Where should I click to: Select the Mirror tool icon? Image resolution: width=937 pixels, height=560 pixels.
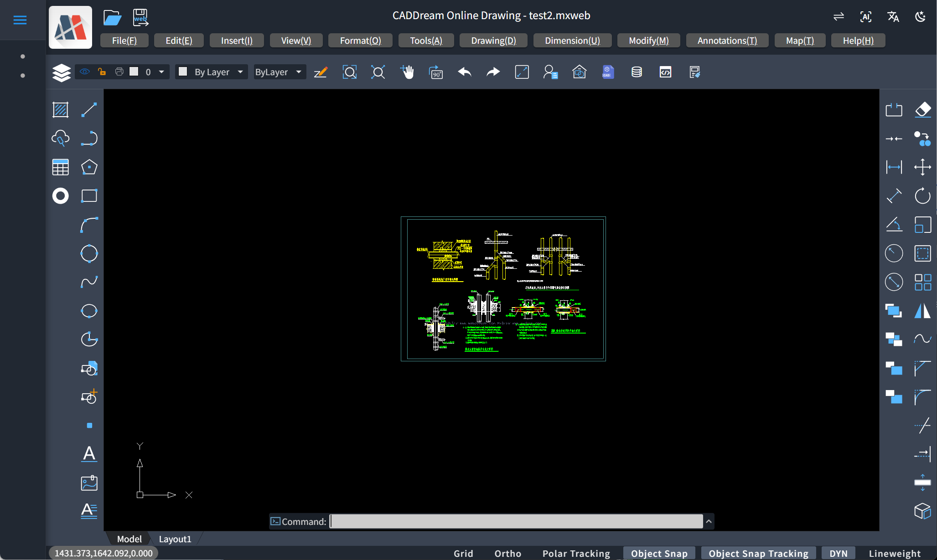click(x=922, y=311)
